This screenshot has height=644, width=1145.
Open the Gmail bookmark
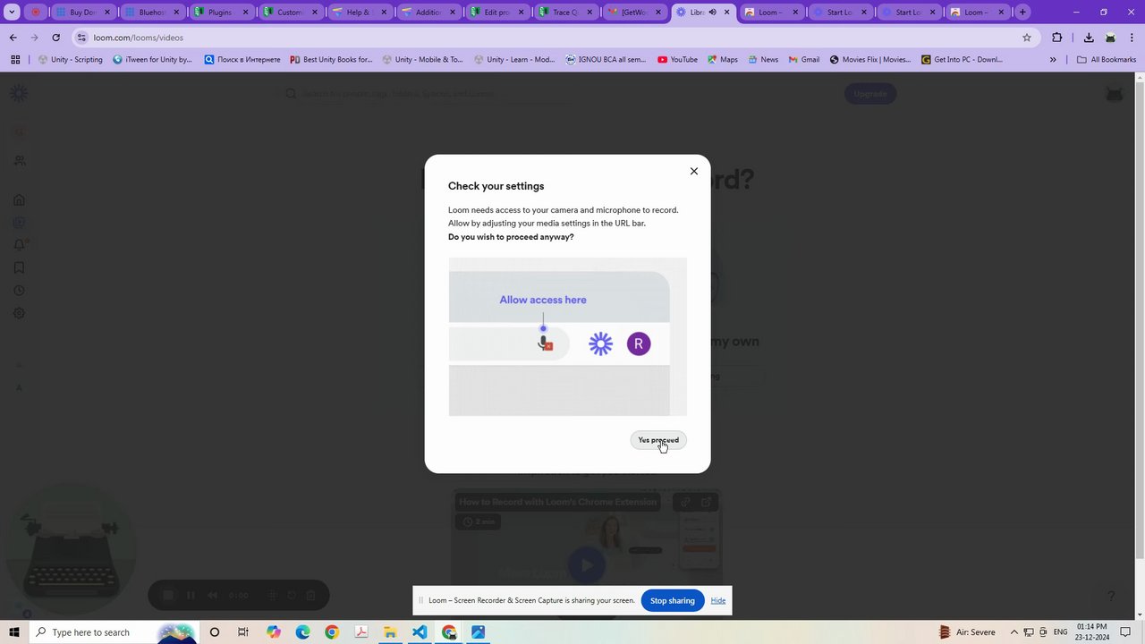pyautogui.click(x=803, y=60)
